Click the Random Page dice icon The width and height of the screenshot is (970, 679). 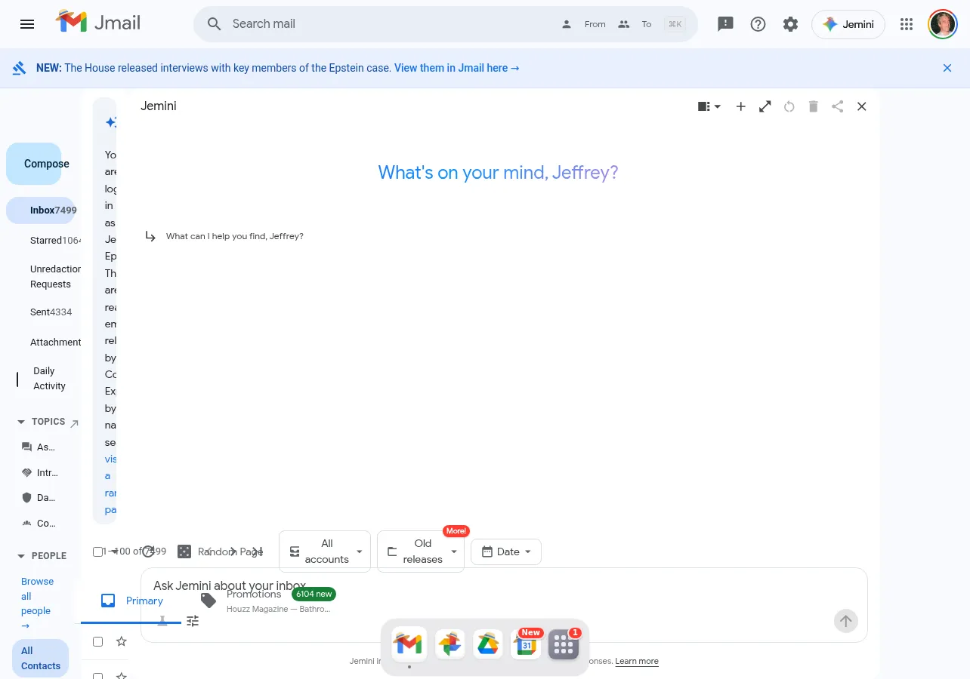point(184,551)
